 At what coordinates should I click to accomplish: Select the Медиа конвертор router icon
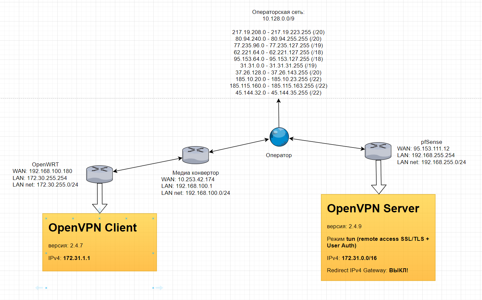pos(195,155)
